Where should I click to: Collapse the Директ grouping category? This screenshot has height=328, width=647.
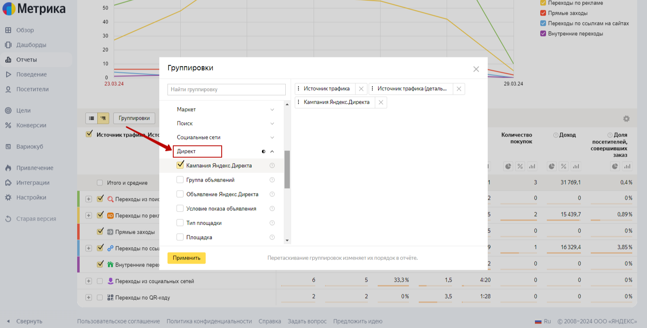tap(272, 152)
